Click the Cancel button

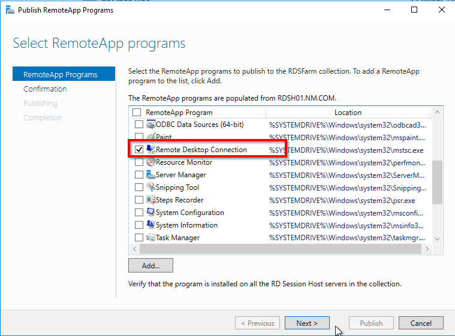pos(421,323)
